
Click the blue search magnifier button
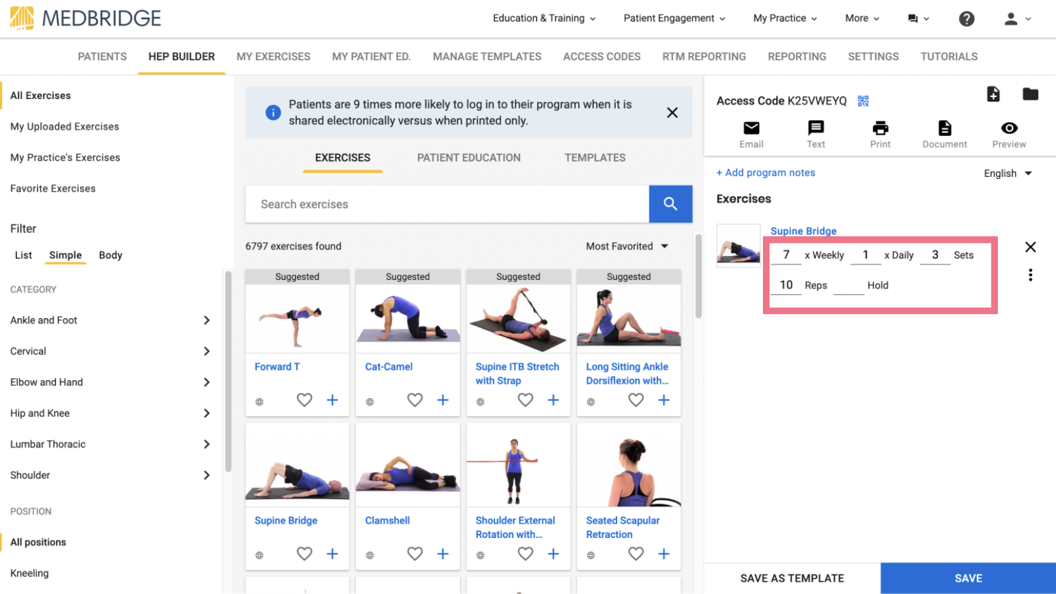coord(671,204)
